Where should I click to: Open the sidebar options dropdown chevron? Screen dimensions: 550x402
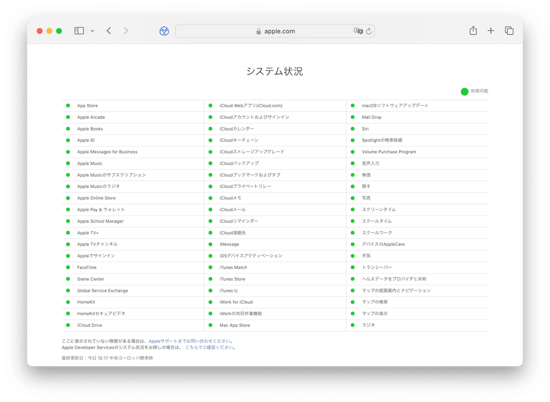(92, 31)
